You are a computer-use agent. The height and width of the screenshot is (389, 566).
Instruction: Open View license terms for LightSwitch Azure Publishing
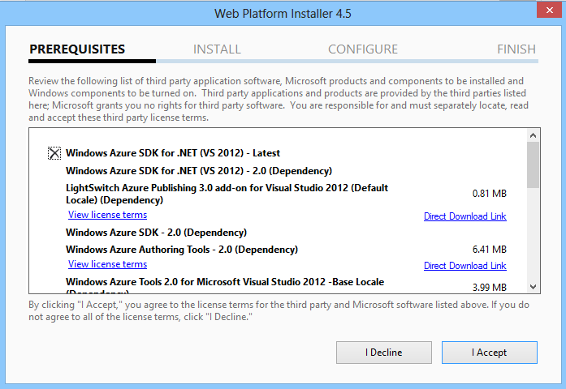coord(107,215)
